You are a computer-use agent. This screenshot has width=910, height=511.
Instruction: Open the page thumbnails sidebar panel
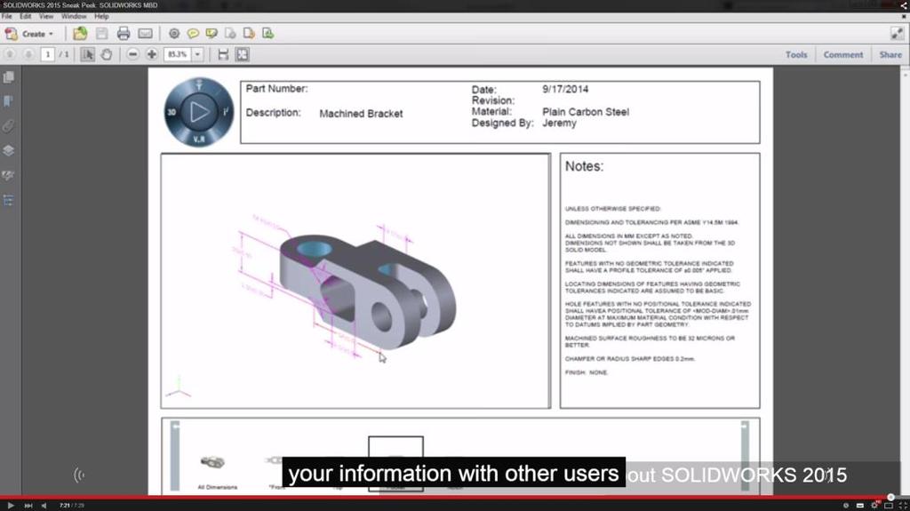tap(9, 76)
